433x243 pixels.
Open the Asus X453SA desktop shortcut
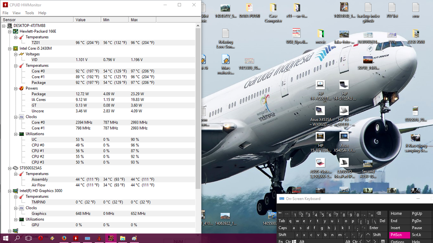coord(321,116)
